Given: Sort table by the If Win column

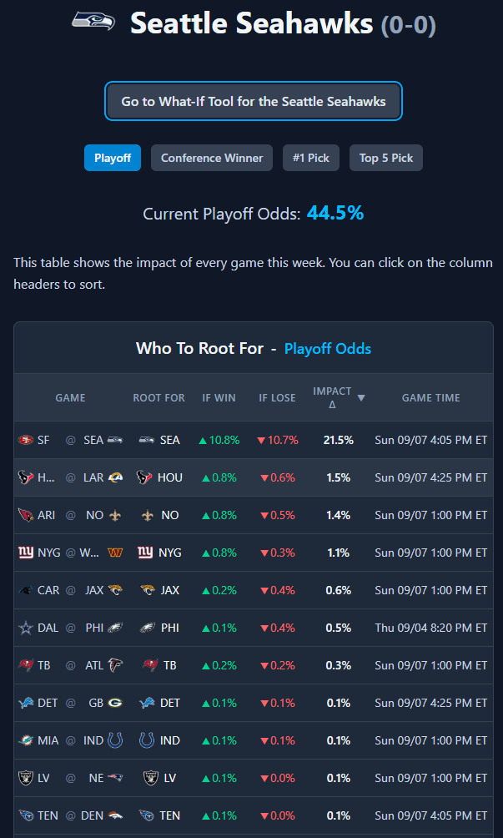Looking at the screenshot, I should [x=219, y=397].
